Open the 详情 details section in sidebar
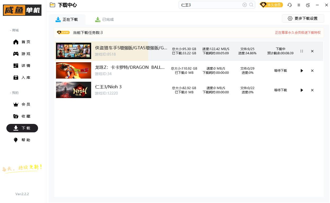This screenshot has height=203, width=330. [x=22, y=65]
